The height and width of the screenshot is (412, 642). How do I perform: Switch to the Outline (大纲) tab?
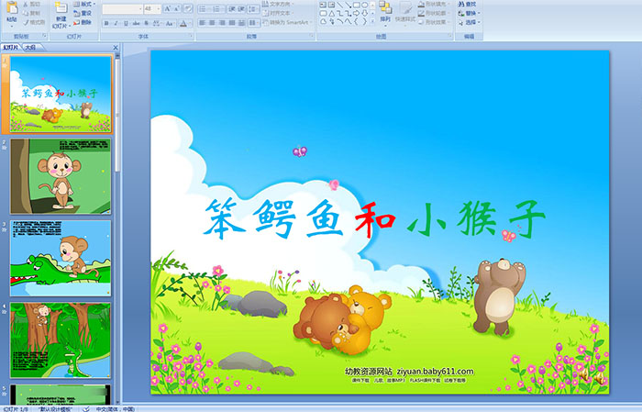coord(30,46)
